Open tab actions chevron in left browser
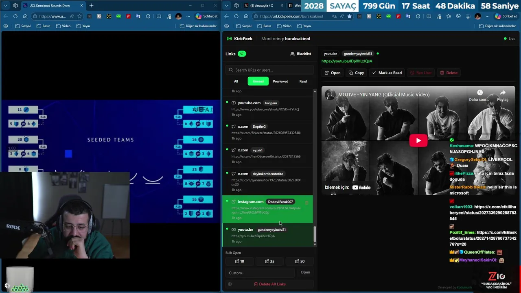The height and width of the screenshot is (293, 521). [5, 6]
